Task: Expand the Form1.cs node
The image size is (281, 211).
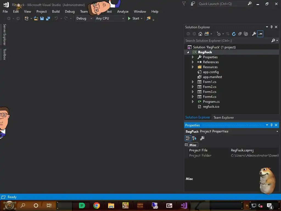Action: [193, 82]
